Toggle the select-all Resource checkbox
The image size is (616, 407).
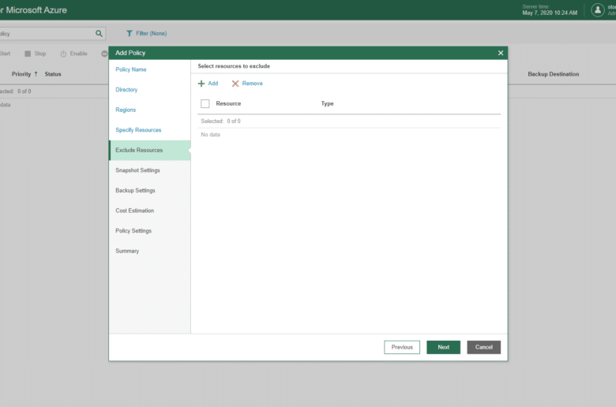[205, 103]
